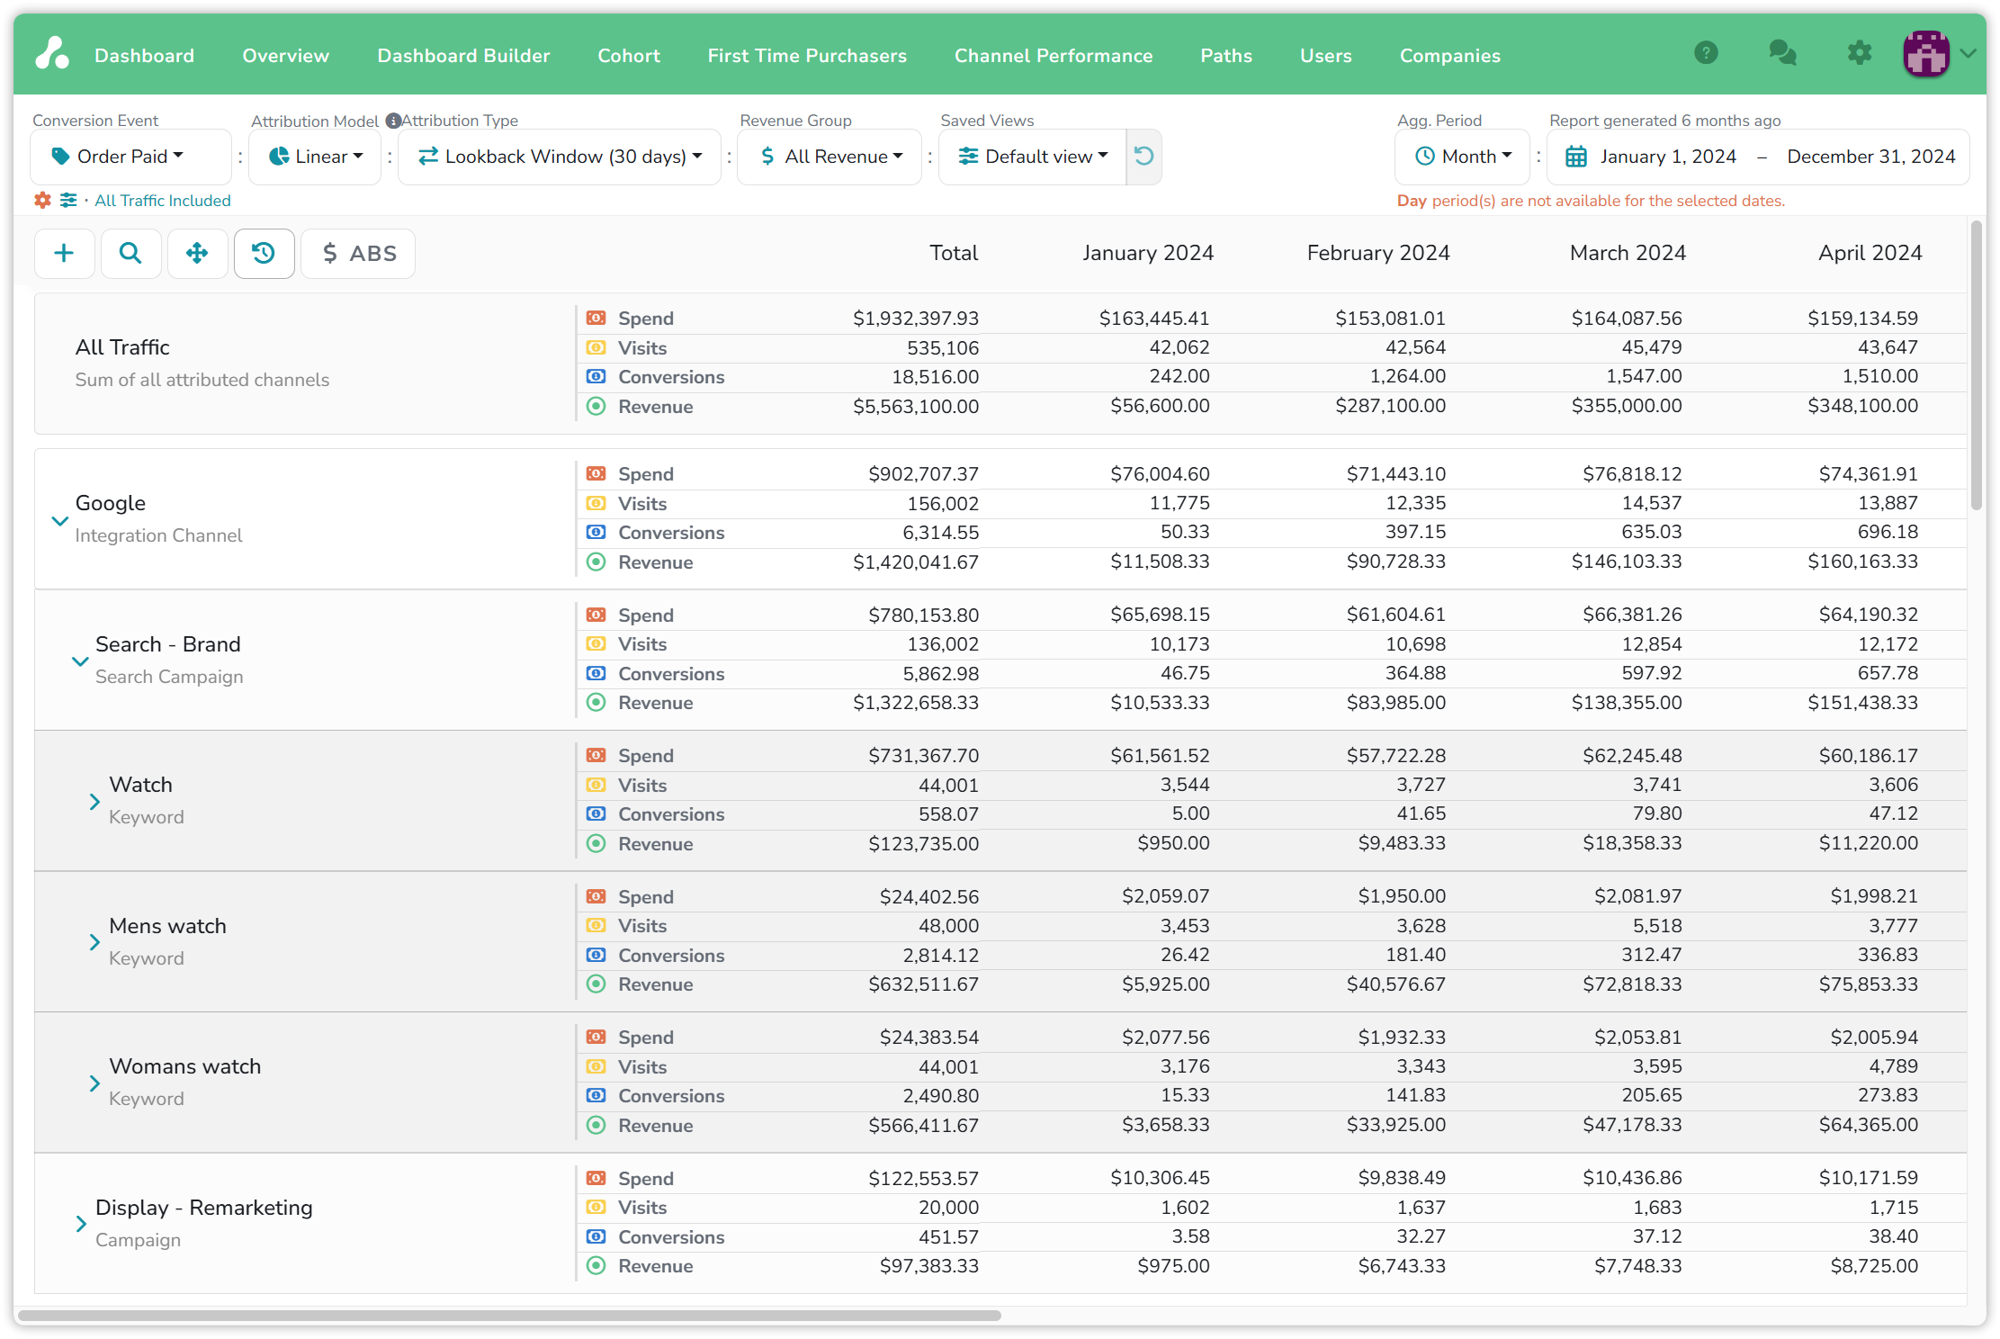
Task: Expand the Watch keyword row
Action: tap(94, 801)
